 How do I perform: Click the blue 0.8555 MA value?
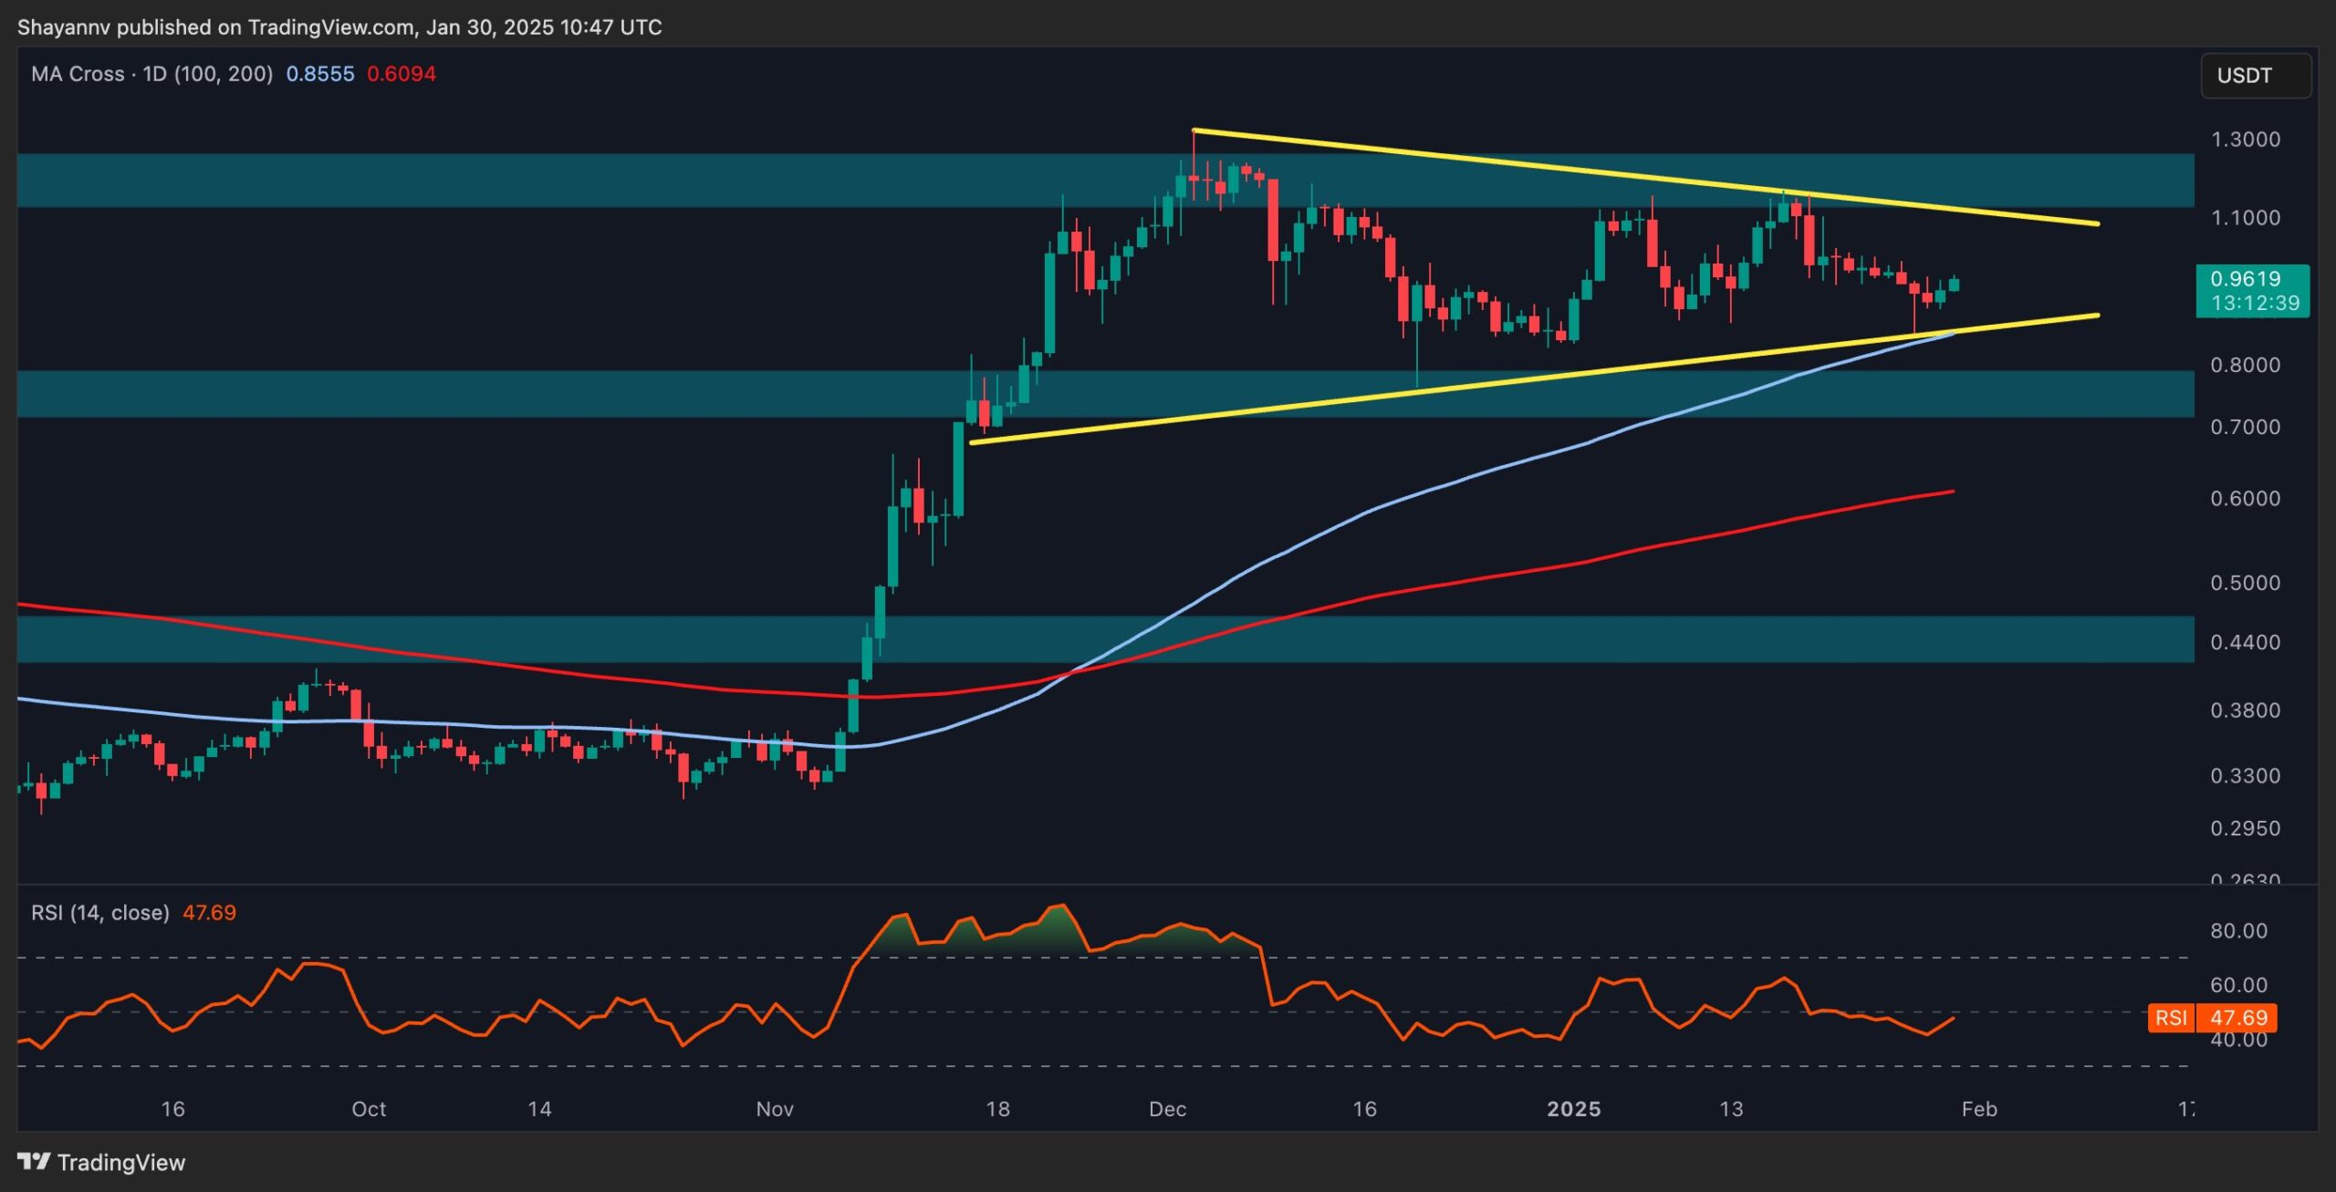tap(319, 74)
